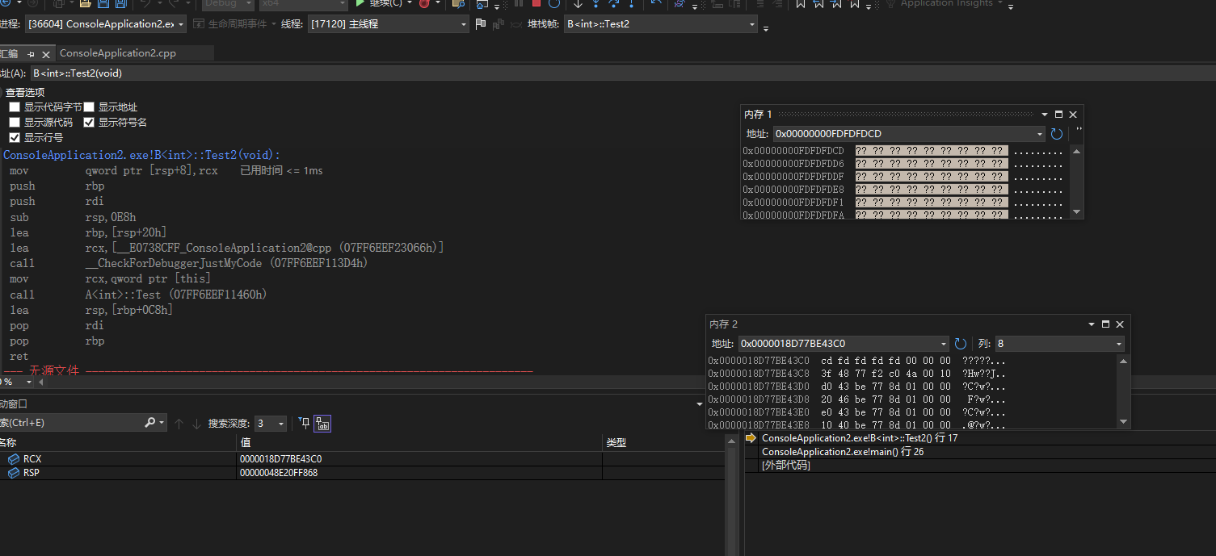1216x556 pixels.
Task: Select the B<int>::Test2() 行 17 call stack frame
Action: 980,438
